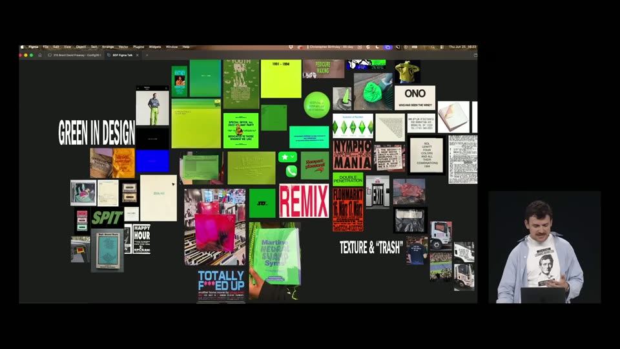Image resolution: width=620 pixels, height=349 pixels.
Task: Select the orange fabric bag photo
Action: (x=123, y=163)
